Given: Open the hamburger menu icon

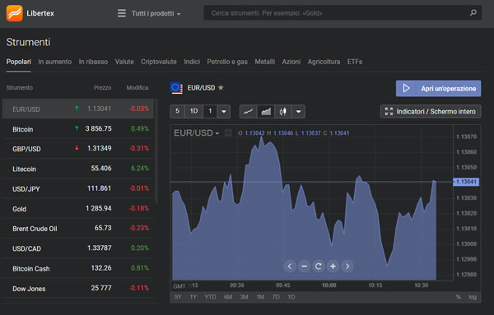Looking at the screenshot, I should click(122, 13).
